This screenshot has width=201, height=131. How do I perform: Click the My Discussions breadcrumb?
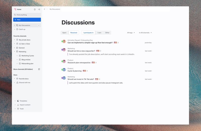coord(55,9)
